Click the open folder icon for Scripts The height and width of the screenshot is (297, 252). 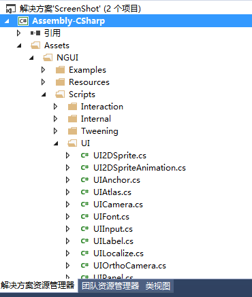tap(60, 94)
